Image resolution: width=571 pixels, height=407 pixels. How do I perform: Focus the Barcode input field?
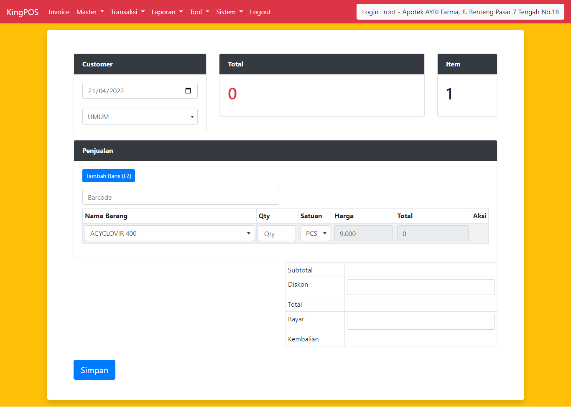181,197
